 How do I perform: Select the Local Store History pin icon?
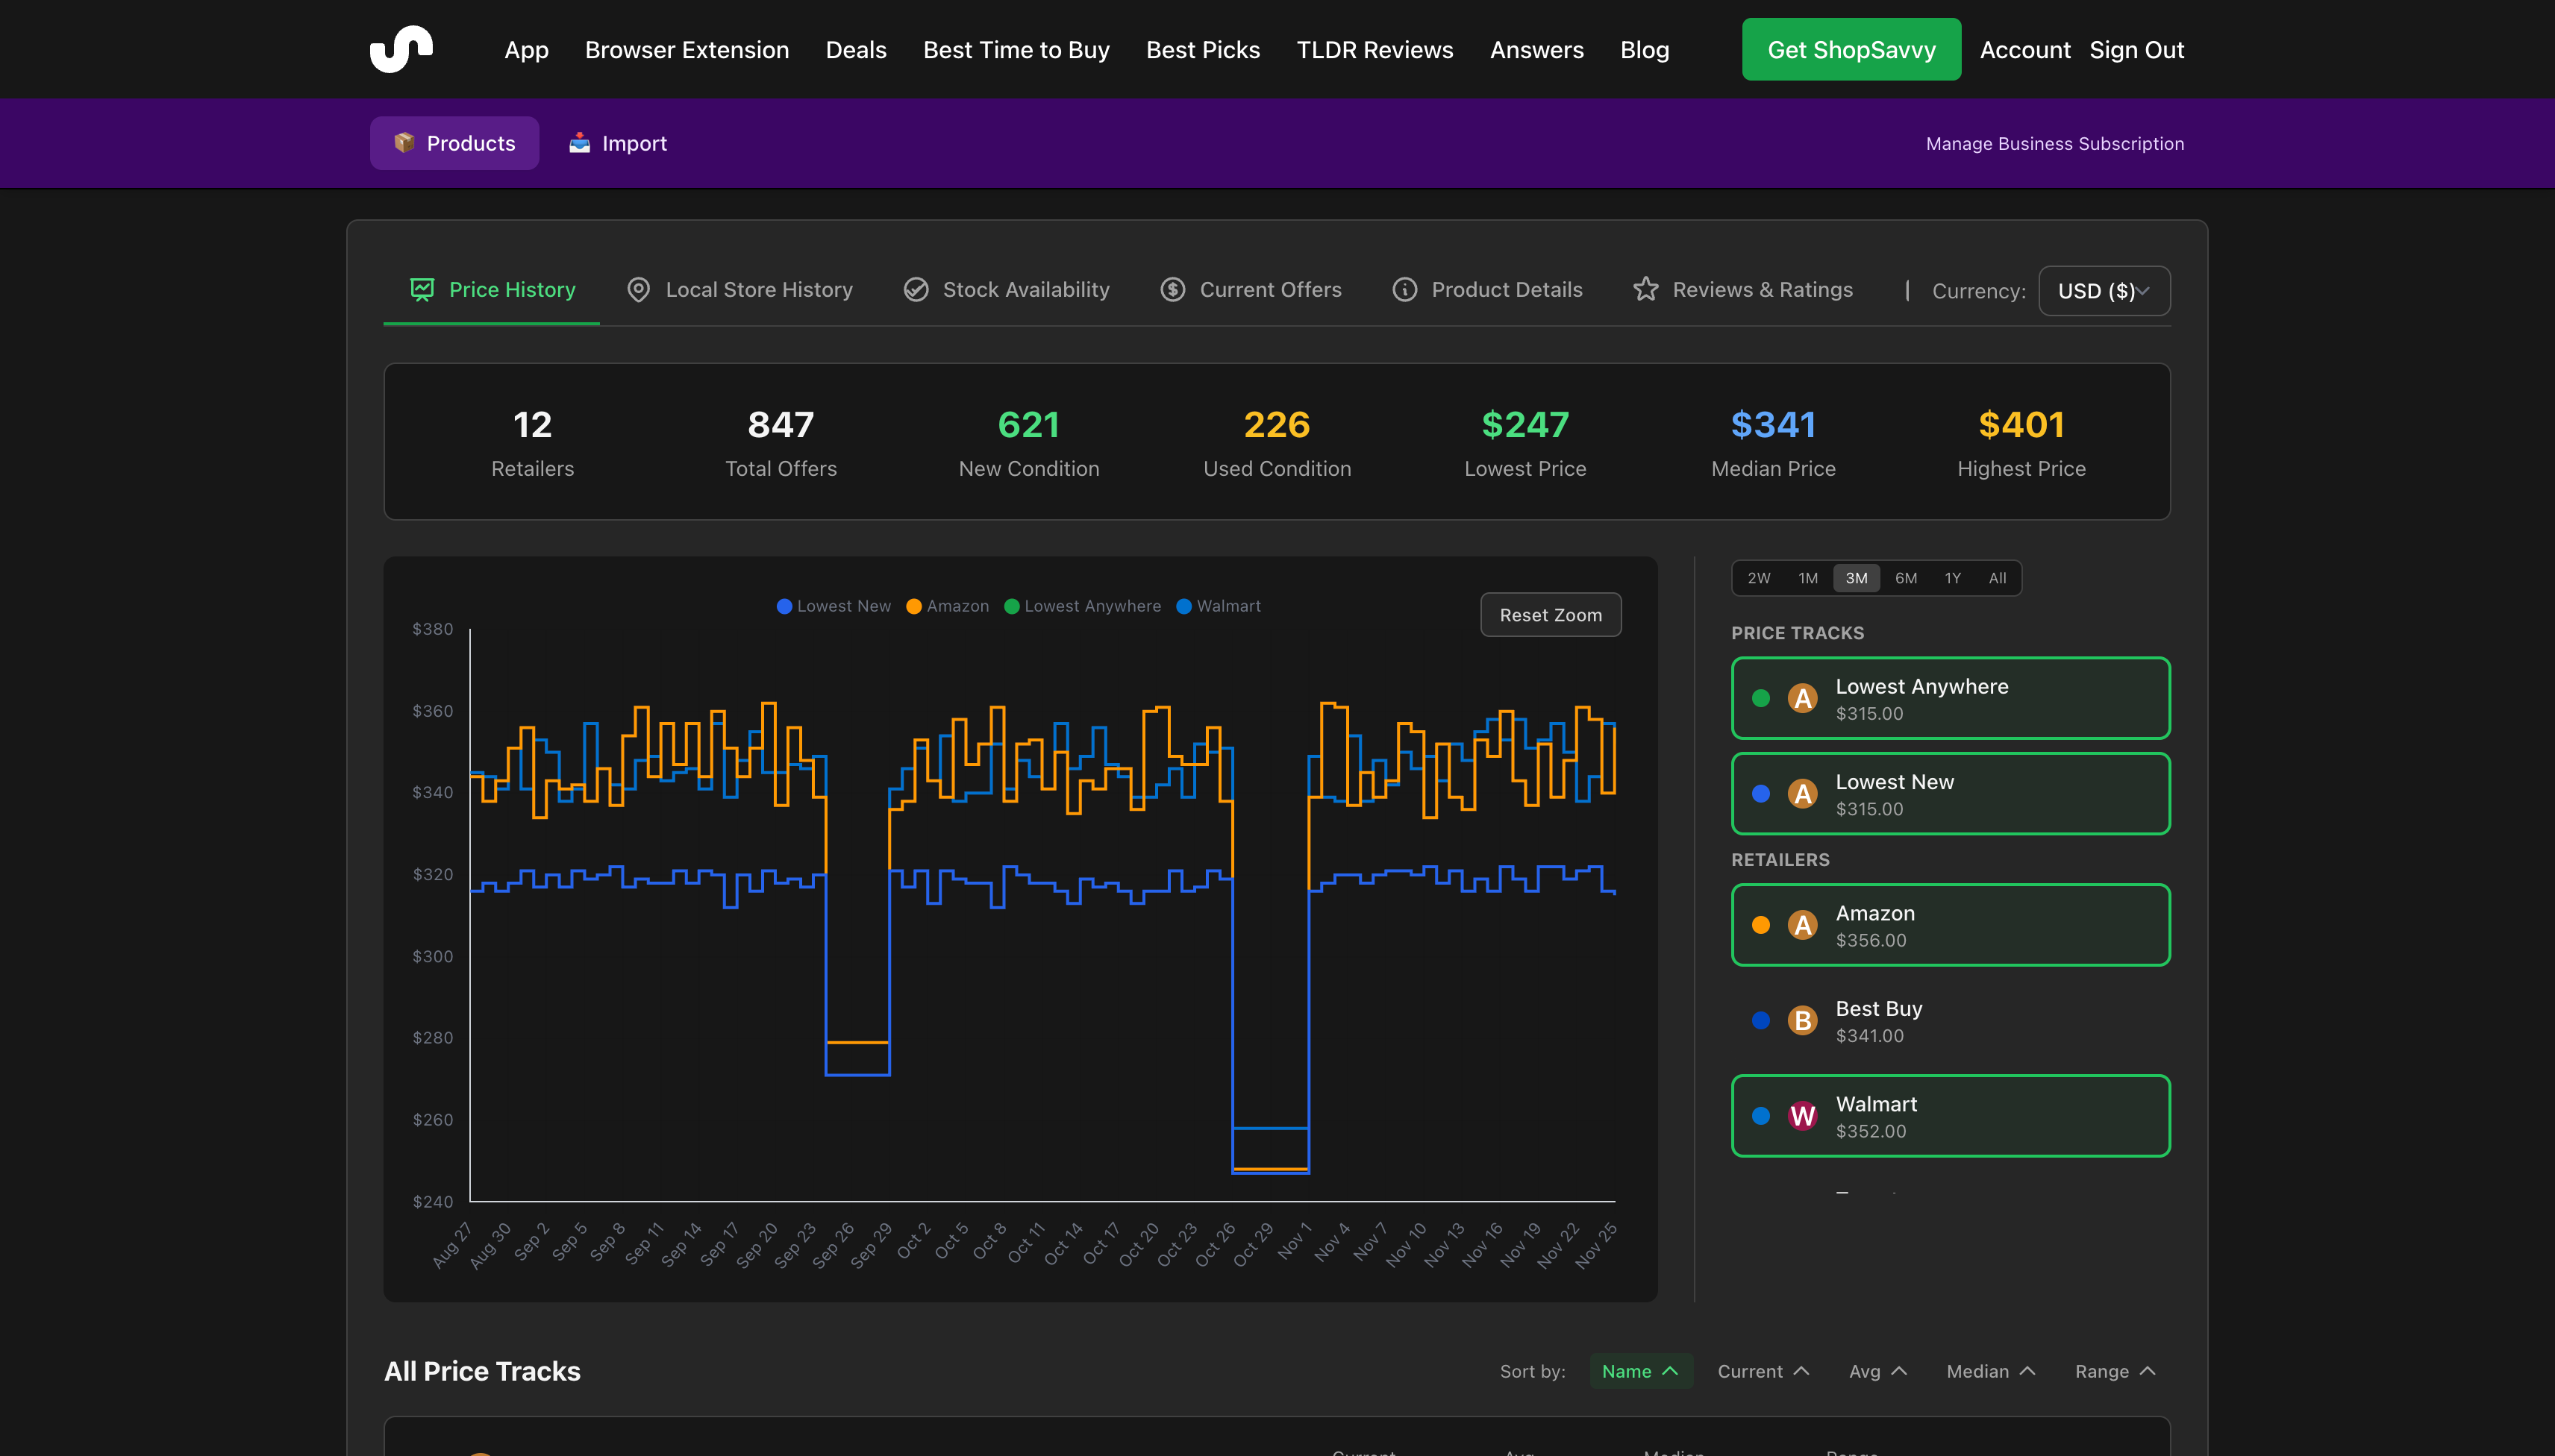pyautogui.click(x=638, y=289)
